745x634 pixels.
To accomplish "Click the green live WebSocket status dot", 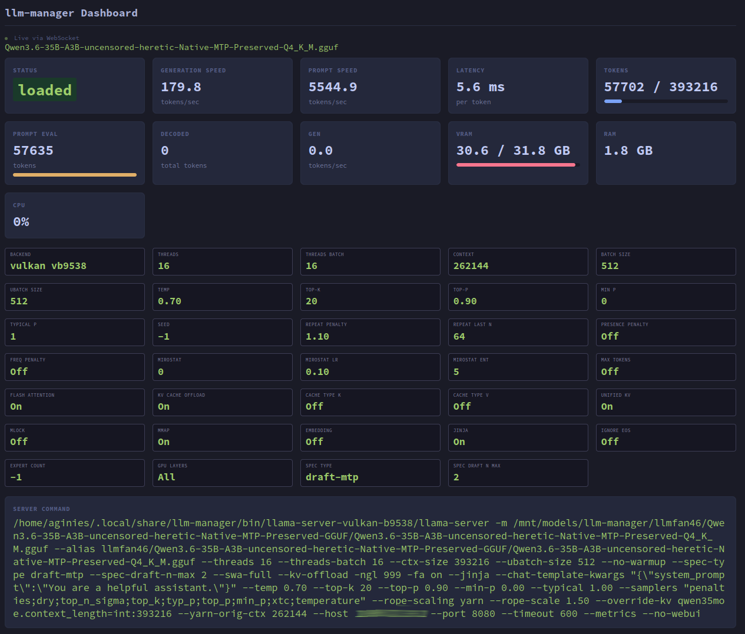I will 6,38.
